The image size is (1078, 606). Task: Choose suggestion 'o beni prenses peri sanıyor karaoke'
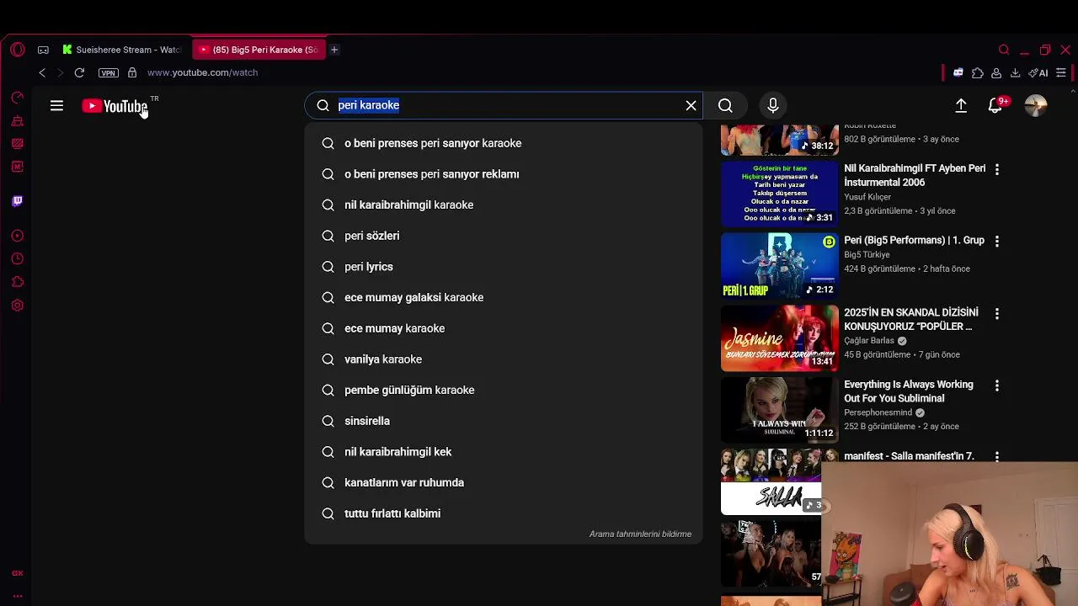(x=504, y=143)
